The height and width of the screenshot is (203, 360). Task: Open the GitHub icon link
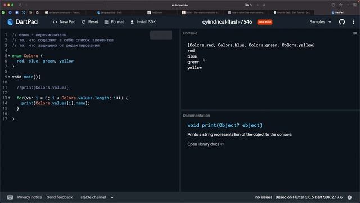[342, 22]
